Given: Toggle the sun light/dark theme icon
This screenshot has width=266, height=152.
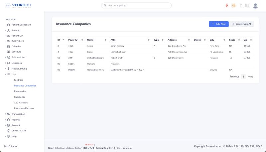Looking at the screenshot, I should tap(234, 6).
